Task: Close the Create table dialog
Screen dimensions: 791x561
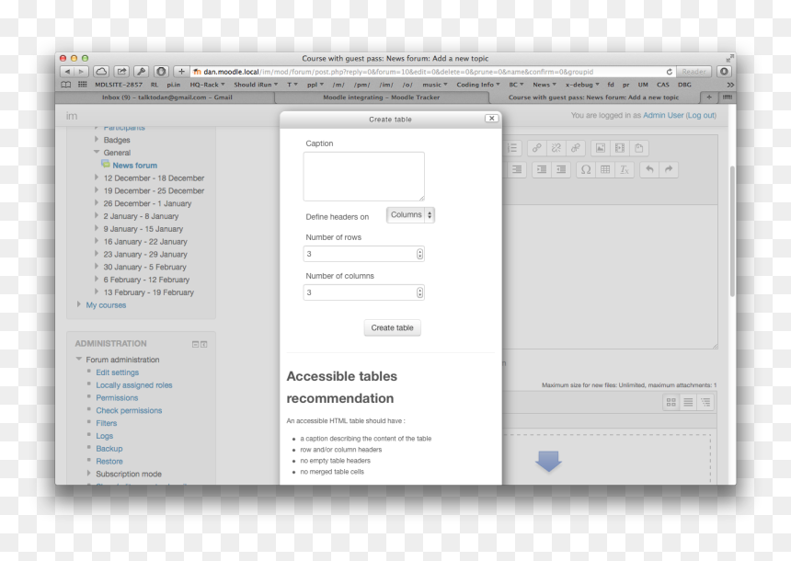Action: pos(492,118)
